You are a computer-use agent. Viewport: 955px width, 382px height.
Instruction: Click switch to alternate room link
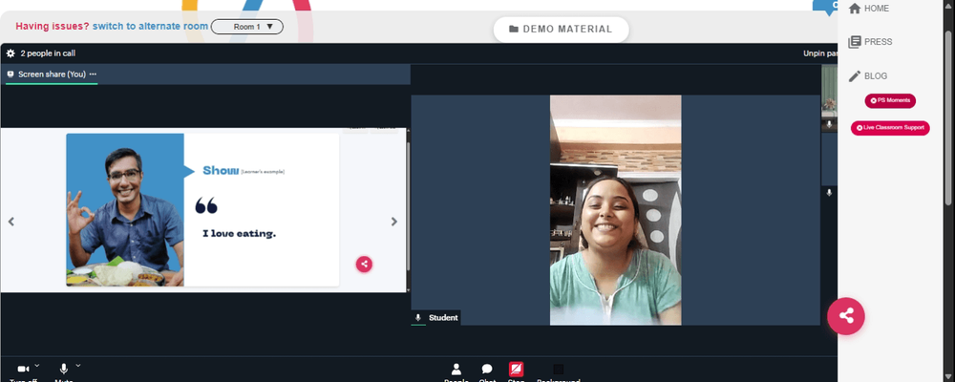tap(151, 27)
